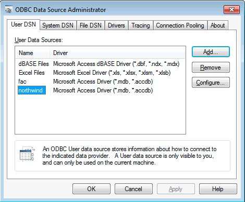Click the northwind data source entry

32,90
